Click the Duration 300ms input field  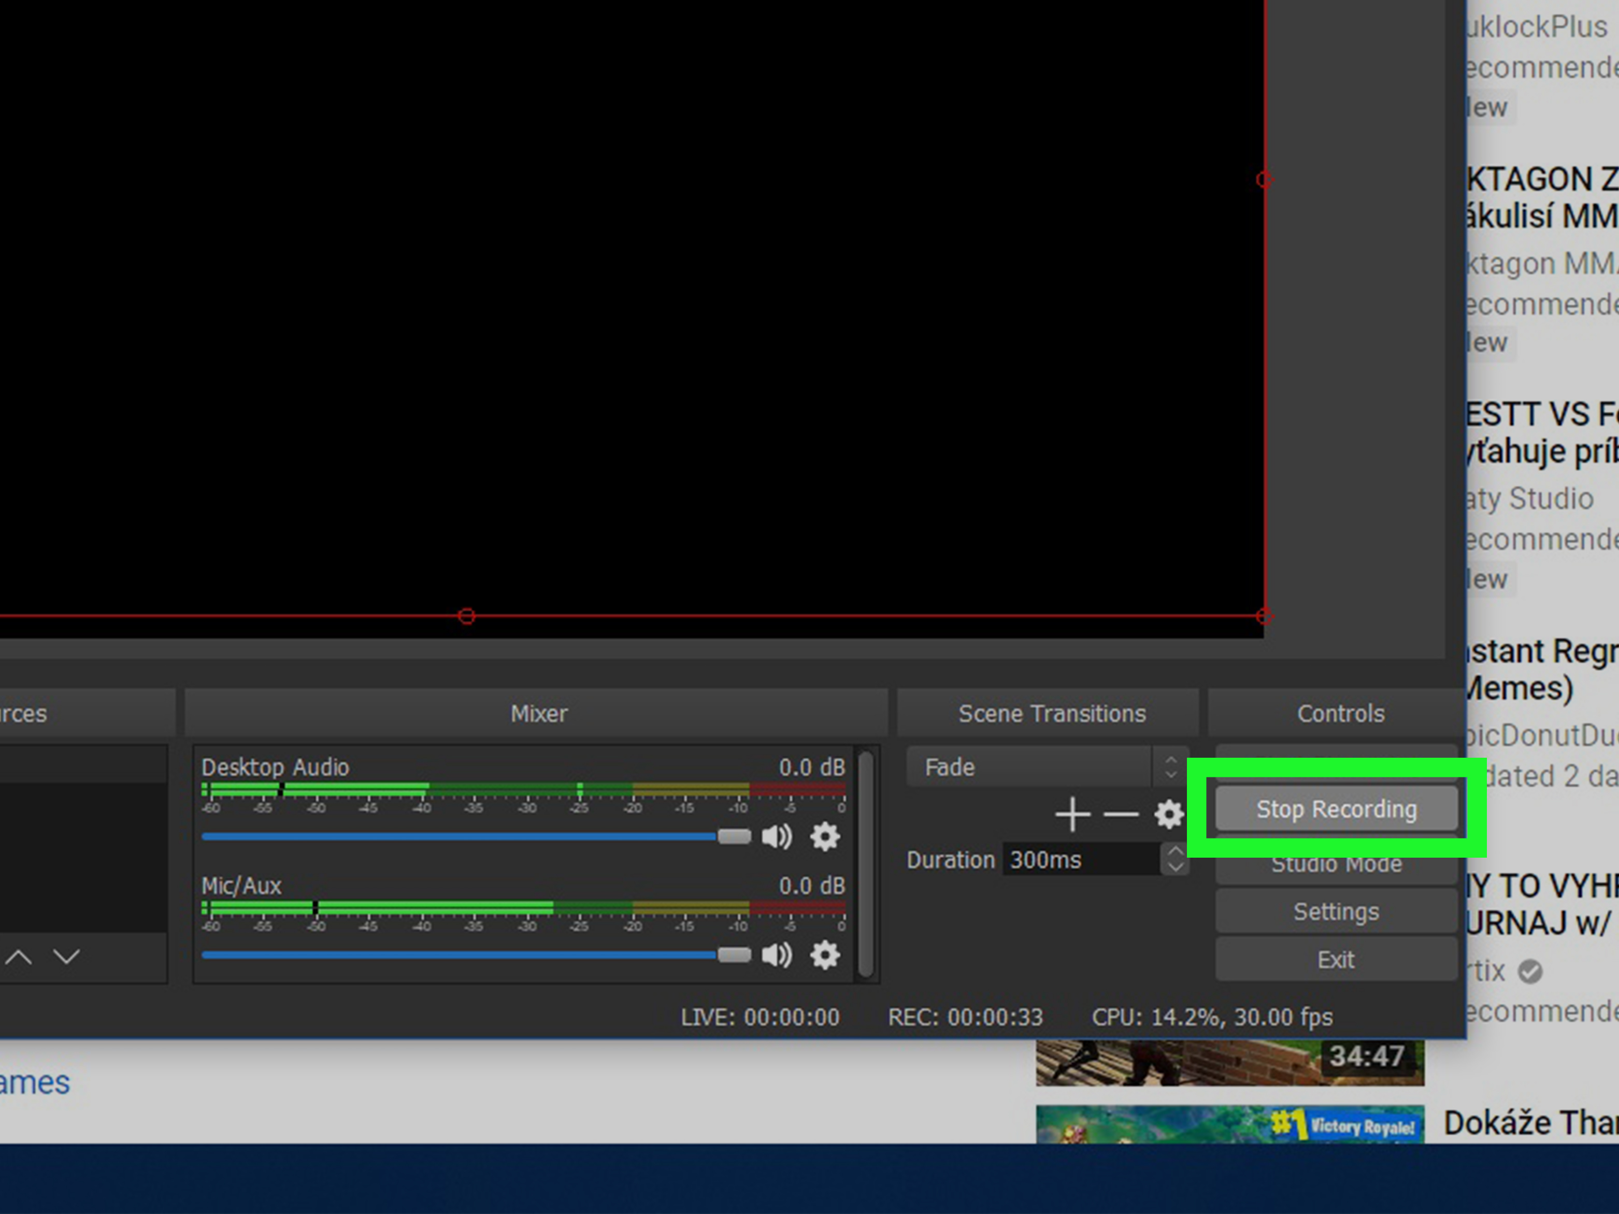[1082, 859]
